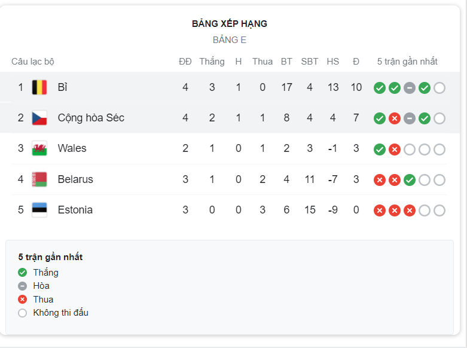The height and width of the screenshot is (348, 467).
Task: Click Cộng hòa Séc's red loss icon
Action: click(395, 118)
